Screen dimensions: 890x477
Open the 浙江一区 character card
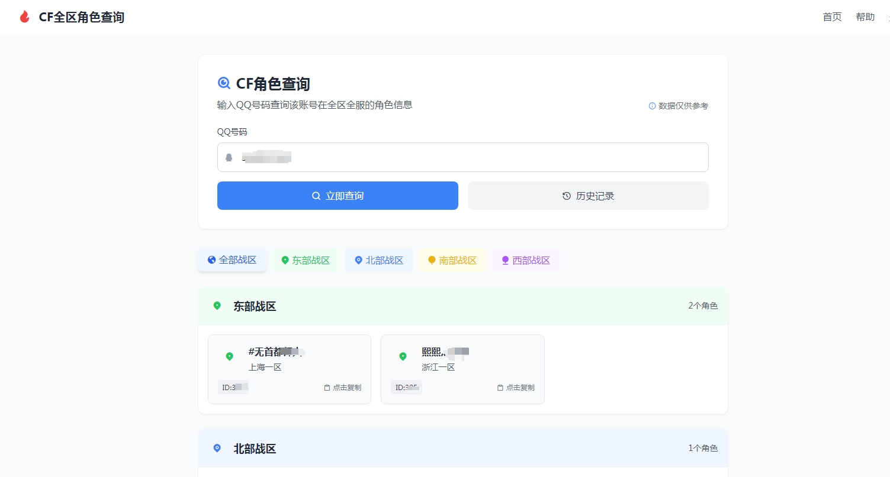(x=462, y=369)
